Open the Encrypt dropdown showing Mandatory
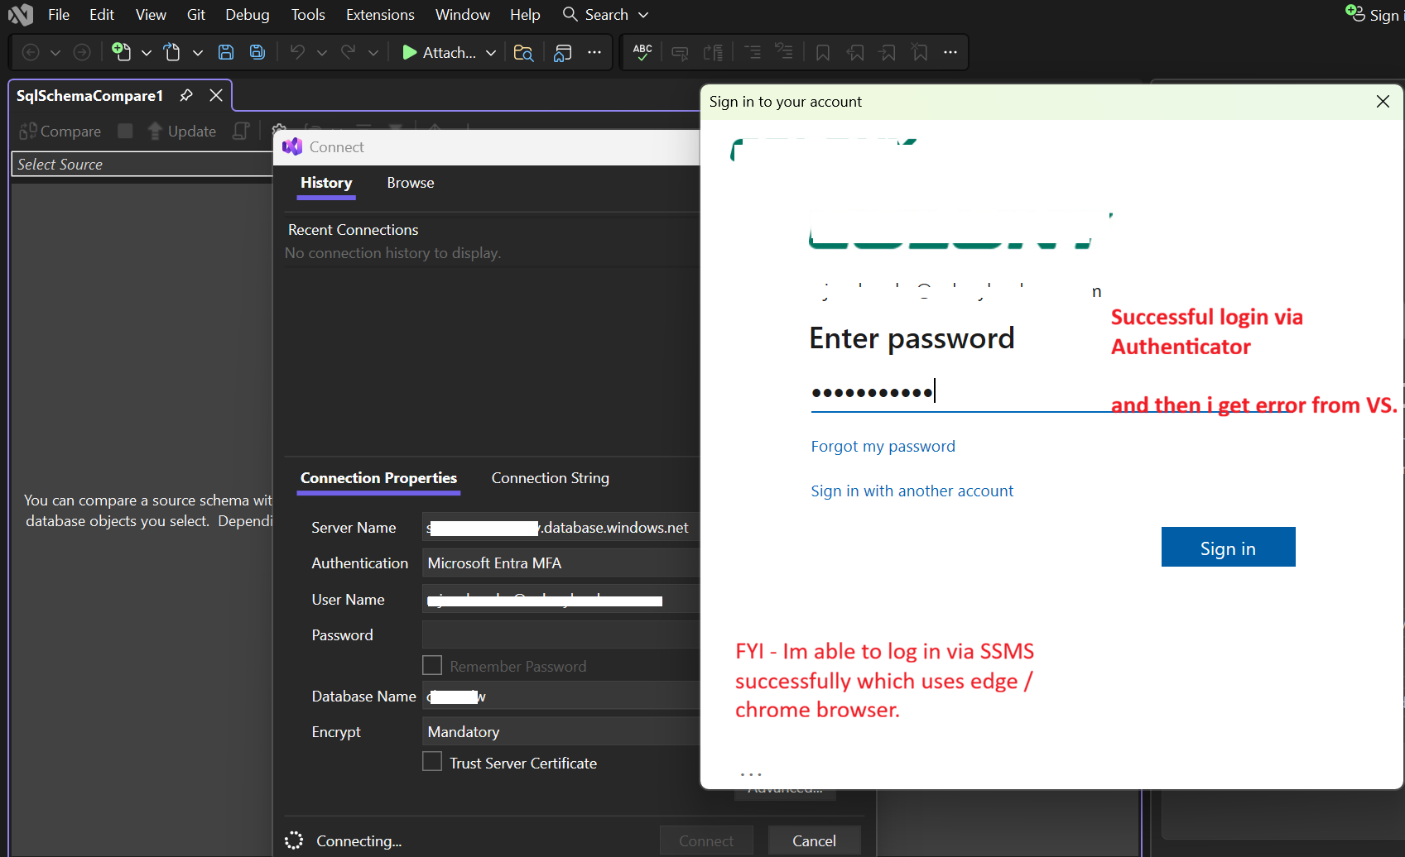The width and height of the screenshot is (1405, 857). [561, 731]
